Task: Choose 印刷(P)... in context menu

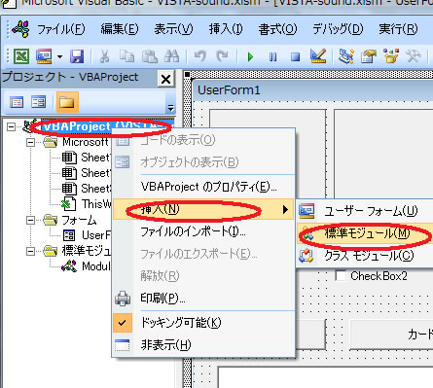Action: click(x=203, y=298)
